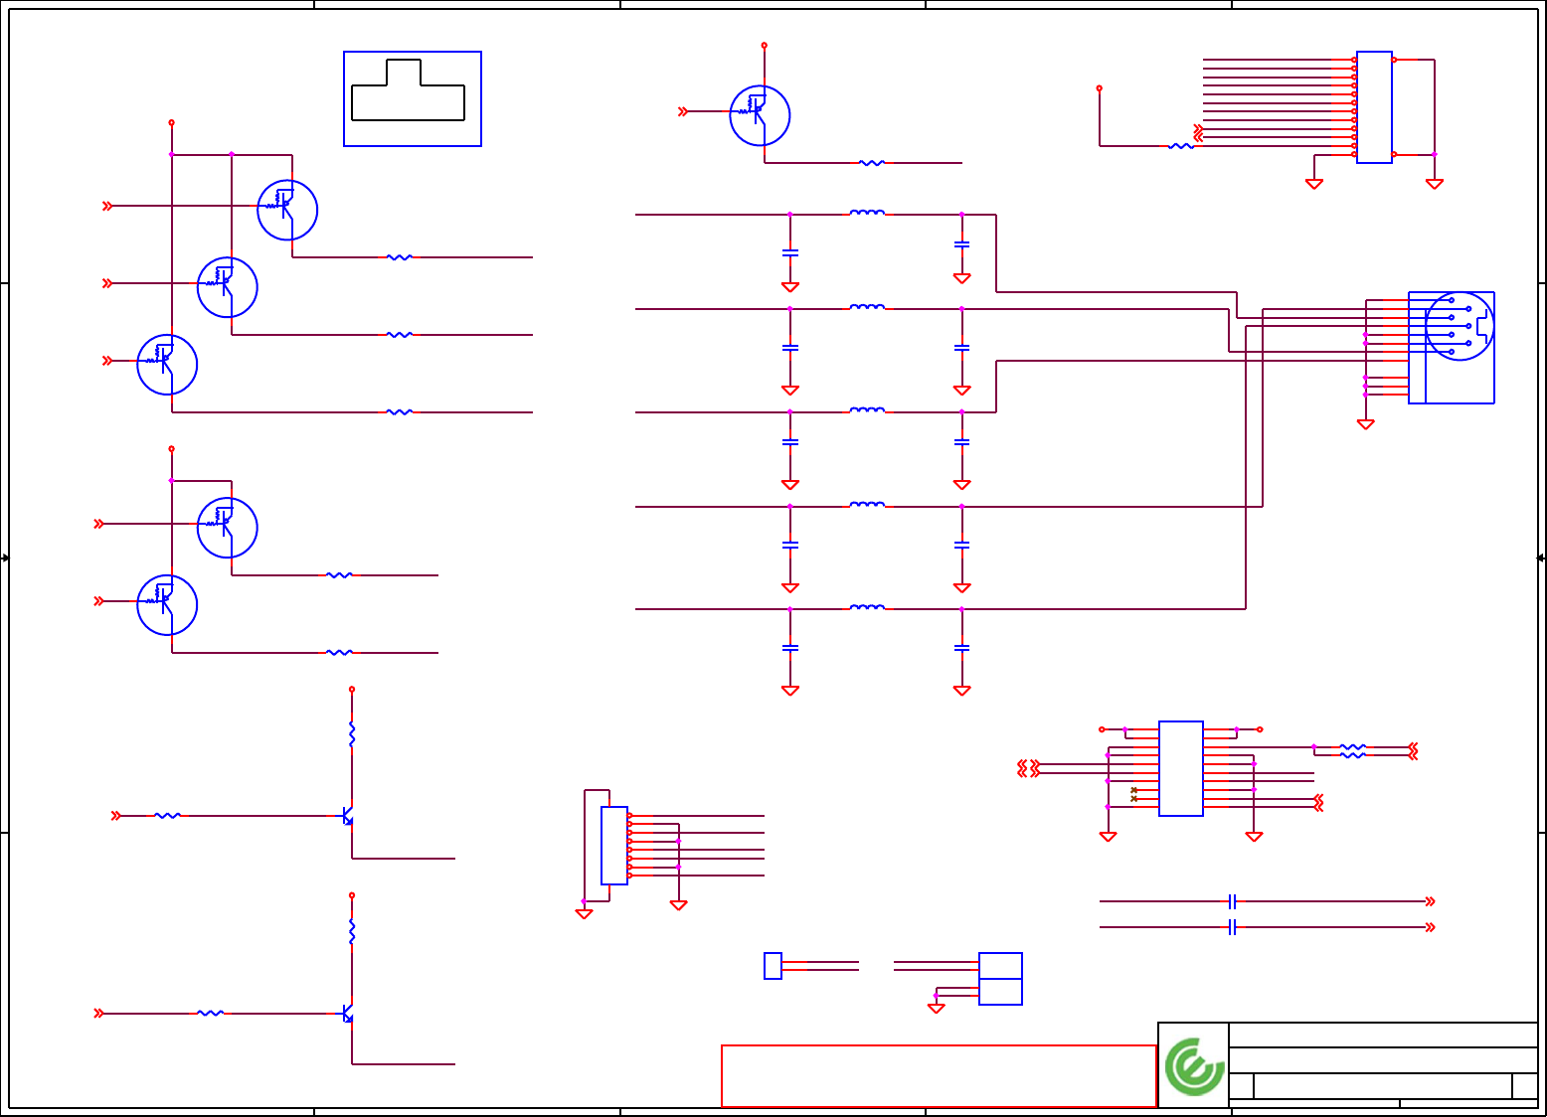Click input port arrow of three-group's top transistor
Viewport: 1547px width, 1117px height.
coord(107,206)
